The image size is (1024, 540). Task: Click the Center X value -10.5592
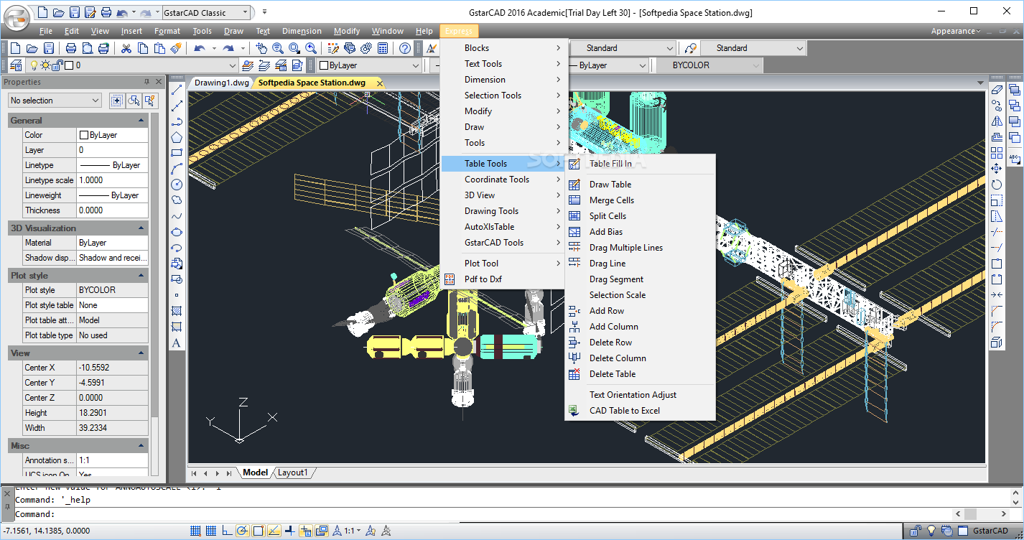[x=112, y=368]
